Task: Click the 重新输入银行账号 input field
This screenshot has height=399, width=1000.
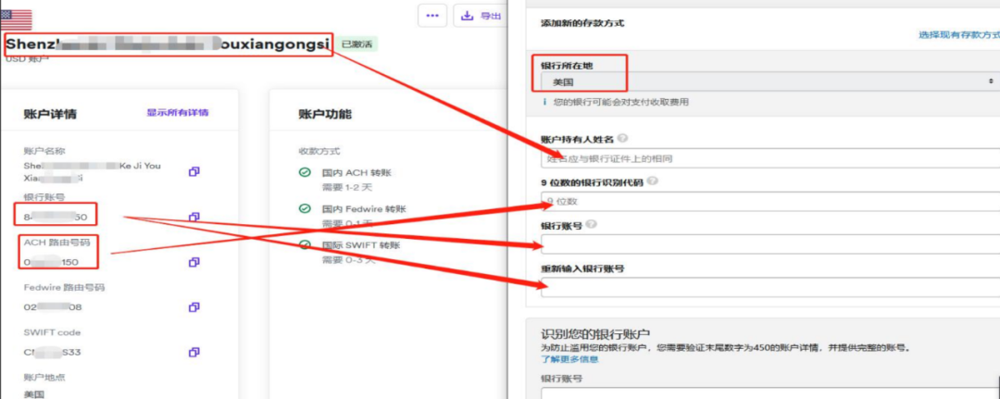Action: [x=769, y=287]
